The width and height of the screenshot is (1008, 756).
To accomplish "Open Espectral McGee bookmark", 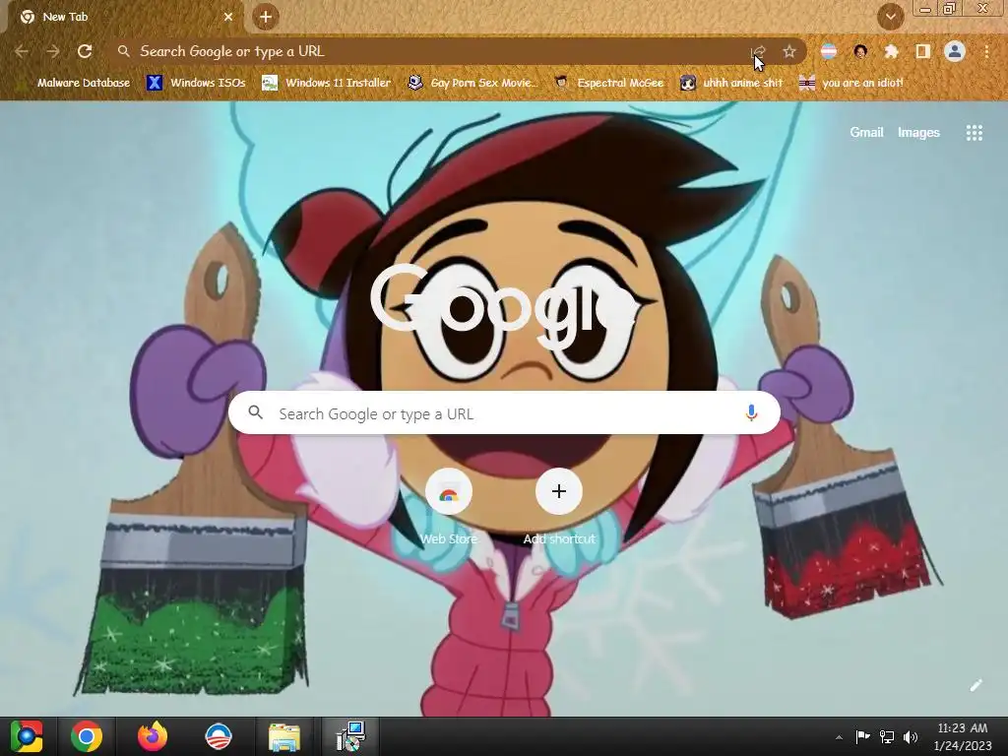I will [608, 83].
